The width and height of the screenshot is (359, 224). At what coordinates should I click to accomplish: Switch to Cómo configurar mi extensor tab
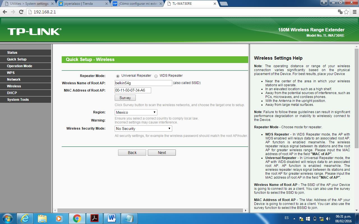coord(136,4)
